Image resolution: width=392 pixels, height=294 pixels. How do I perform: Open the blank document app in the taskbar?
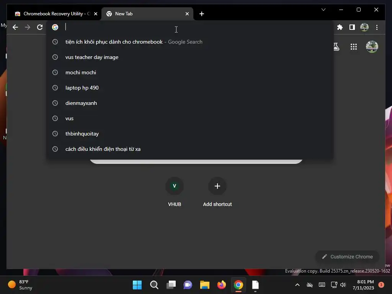coord(255,285)
